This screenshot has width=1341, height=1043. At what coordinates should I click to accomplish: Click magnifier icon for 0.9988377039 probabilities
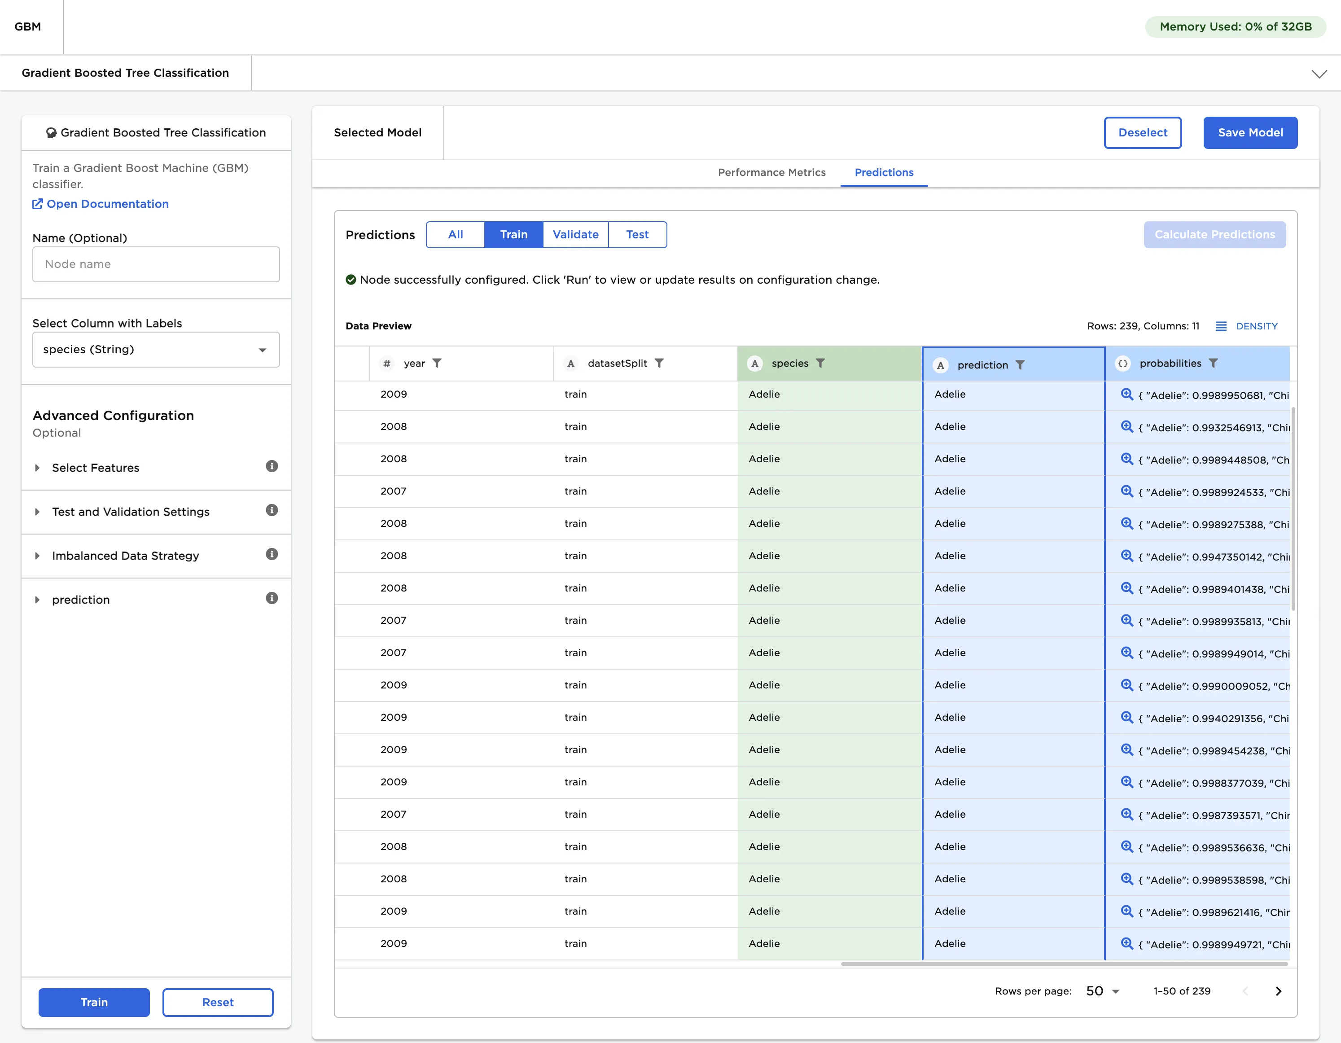1127,782
